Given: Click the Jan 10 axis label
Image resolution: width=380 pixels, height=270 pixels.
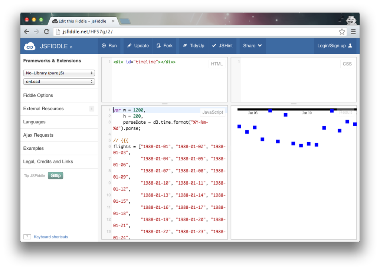Looking at the screenshot, I should click(307, 113).
